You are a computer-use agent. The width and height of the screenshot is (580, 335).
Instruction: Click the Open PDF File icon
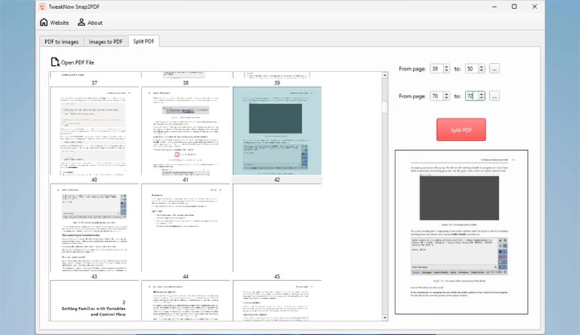coord(55,62)
